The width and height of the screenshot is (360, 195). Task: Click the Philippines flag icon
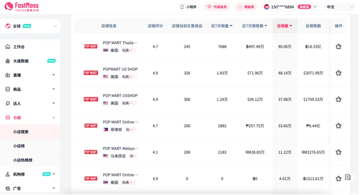(x=106, y=130)
